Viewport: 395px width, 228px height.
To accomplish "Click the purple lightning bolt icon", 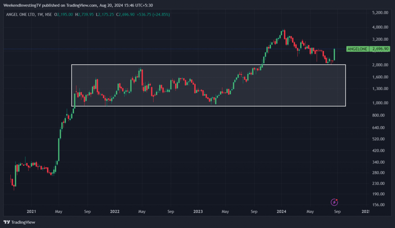I will coord(335,202).
